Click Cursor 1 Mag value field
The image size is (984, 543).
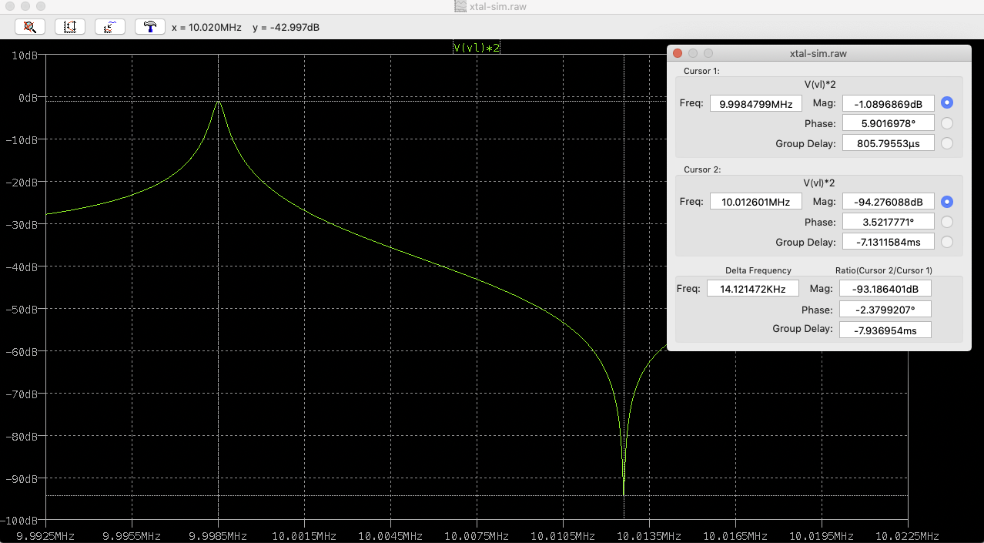pos(888,103)
